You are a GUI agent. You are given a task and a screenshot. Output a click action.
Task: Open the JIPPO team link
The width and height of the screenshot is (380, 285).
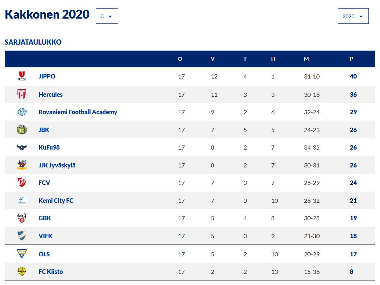tap(47, 76)
